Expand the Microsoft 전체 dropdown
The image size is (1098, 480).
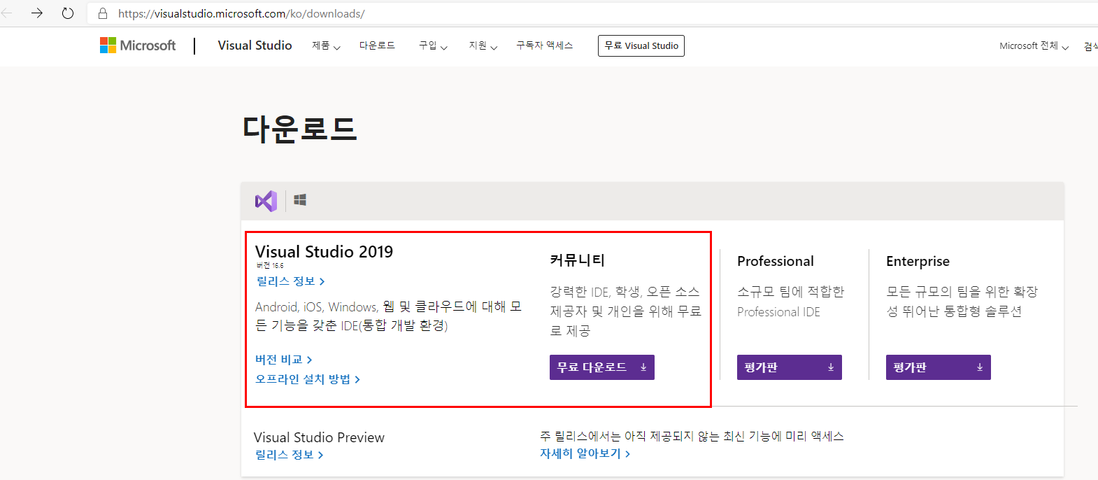1034,46
